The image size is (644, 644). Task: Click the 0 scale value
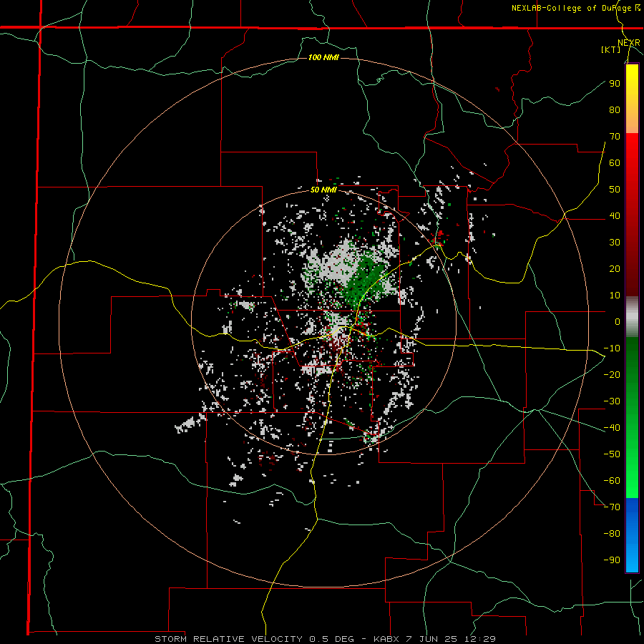tap(618, 322)
